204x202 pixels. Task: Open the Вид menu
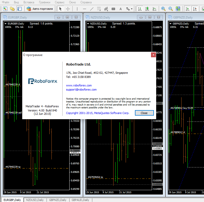click(x=16, y=2)
